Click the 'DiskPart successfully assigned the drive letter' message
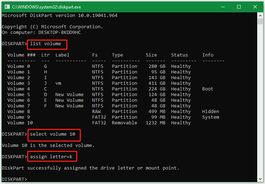This screenshot has width=265, height=184. pos(91,168)
